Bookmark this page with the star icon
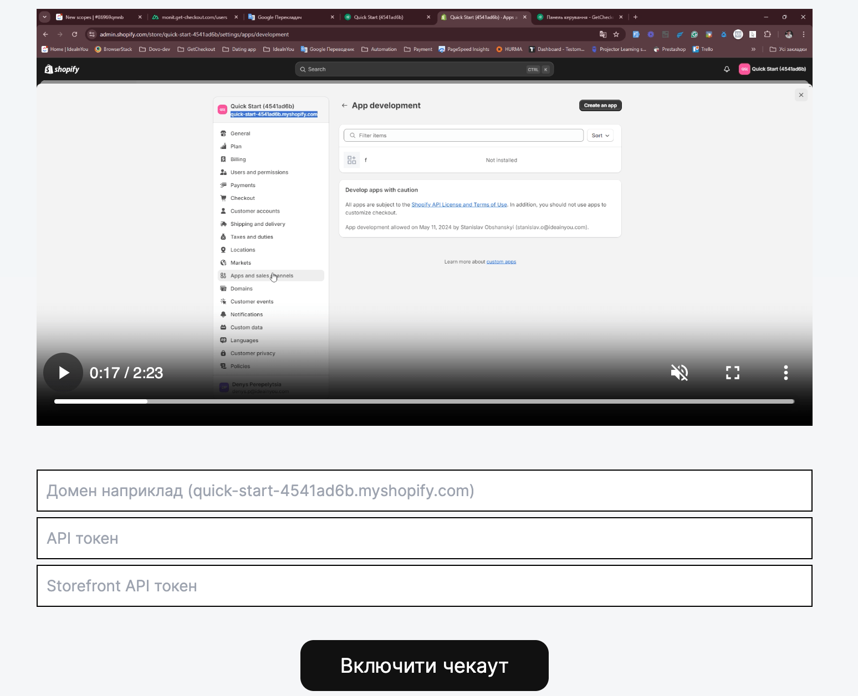The image size is (858, 696). point(616,34)
